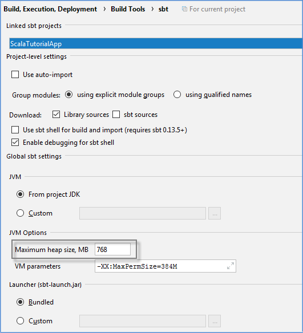The width and height of the screenshot is (303, 333).
Task: Click the custom launcher path field
Action: [x=143, y=321]
